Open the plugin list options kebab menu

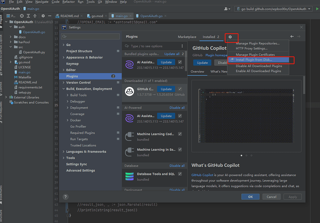[182, 46]
